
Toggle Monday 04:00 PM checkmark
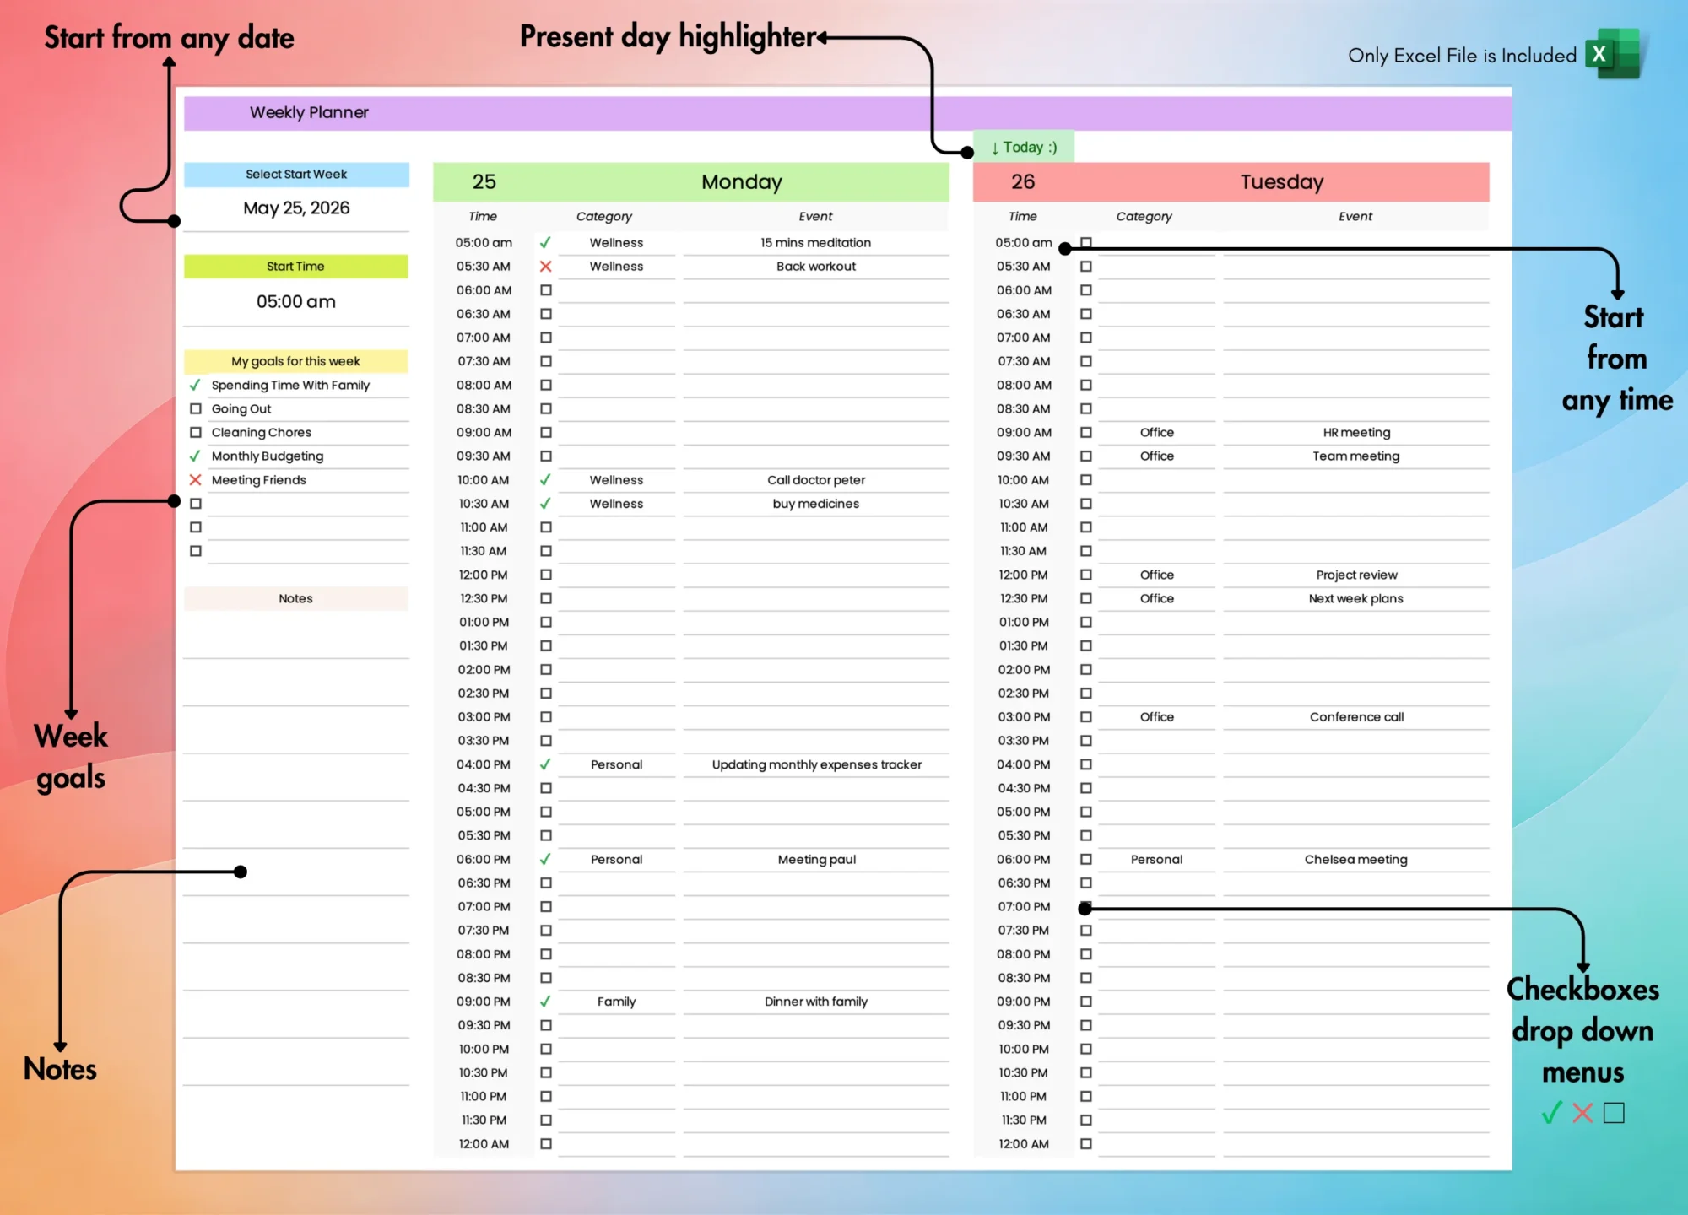(545, 764)
